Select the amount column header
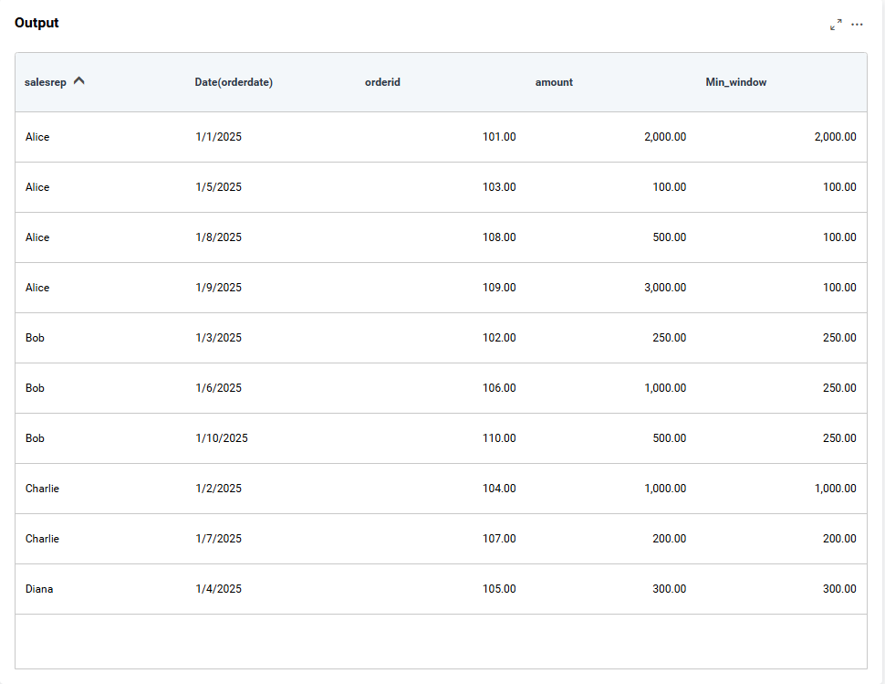This screenshot has width=885, height=684. (554, 82)
